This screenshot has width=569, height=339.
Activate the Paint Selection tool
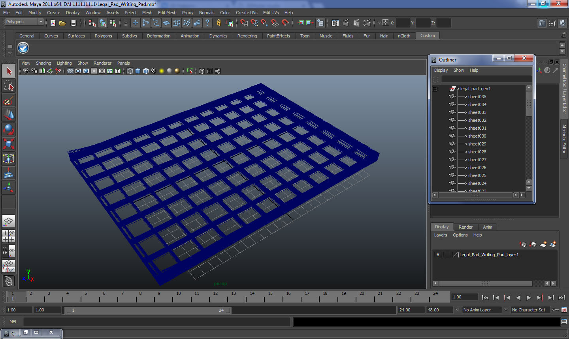(x=9, y=101)
